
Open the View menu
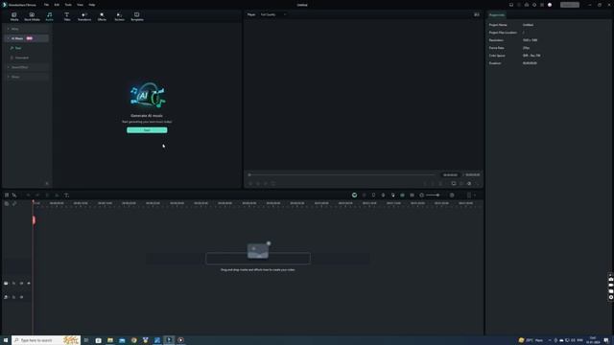click(x=80, y=5)
